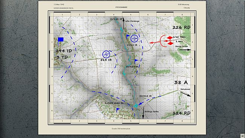Click the Cloudy weather text
Viewport: 245px width, 138px height.
(x=187, y=8)
